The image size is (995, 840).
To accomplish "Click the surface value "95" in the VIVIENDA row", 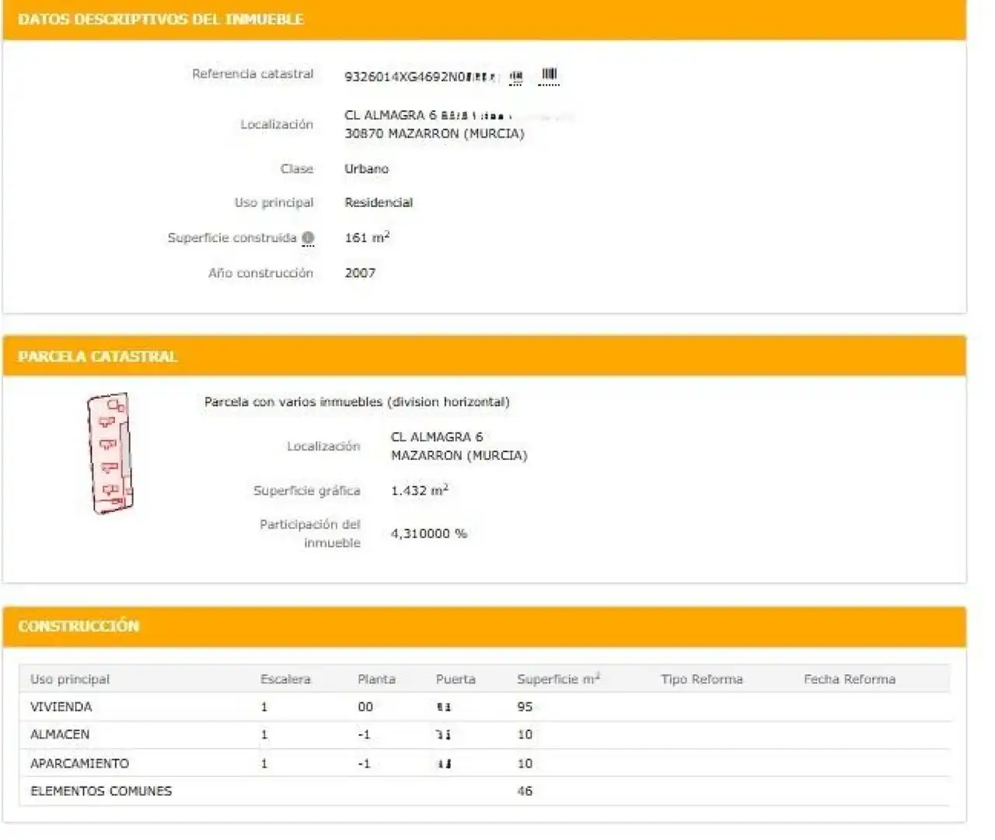I will (525, 707).
